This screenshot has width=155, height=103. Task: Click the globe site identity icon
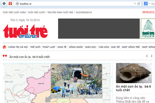click(17, 4)
